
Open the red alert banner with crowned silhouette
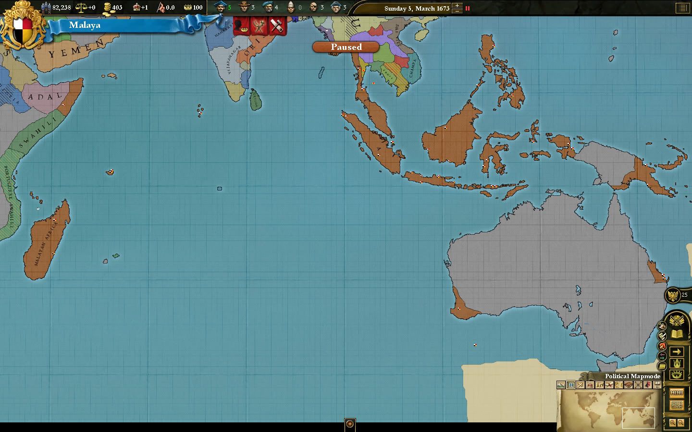point(242,25)
